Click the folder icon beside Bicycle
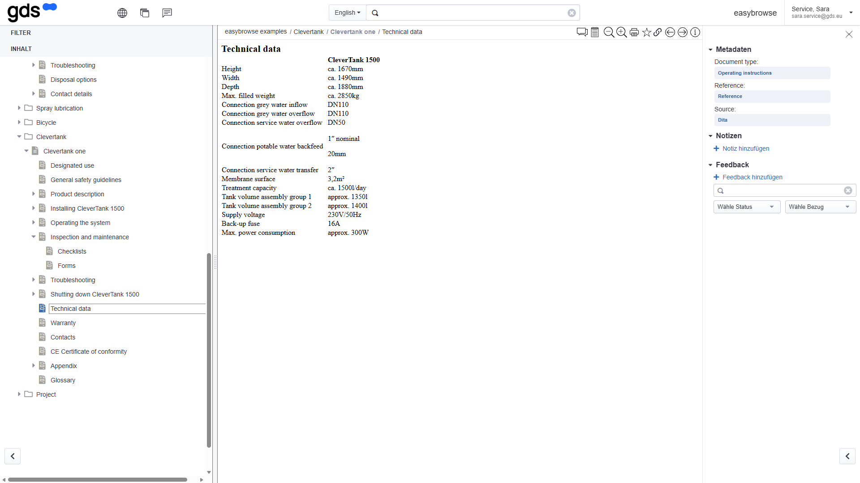860x483 pixels. [x=29, y=122]
